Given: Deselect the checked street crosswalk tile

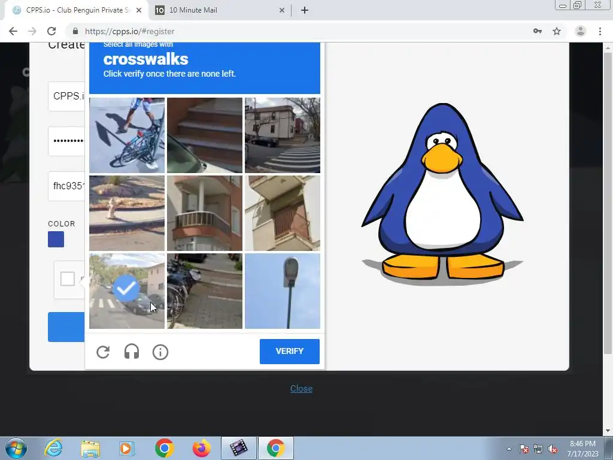Looking at the screenshot, I should [x=127, y=291].
